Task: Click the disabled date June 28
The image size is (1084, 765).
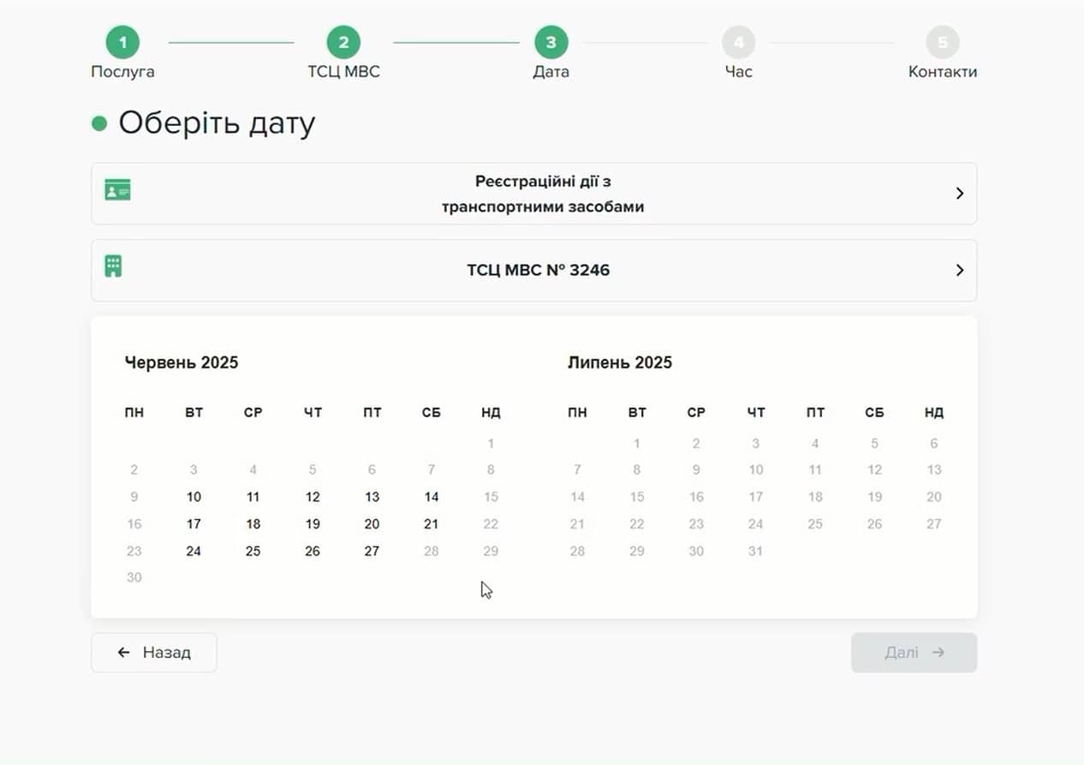Action: click(x=432, y=551)
